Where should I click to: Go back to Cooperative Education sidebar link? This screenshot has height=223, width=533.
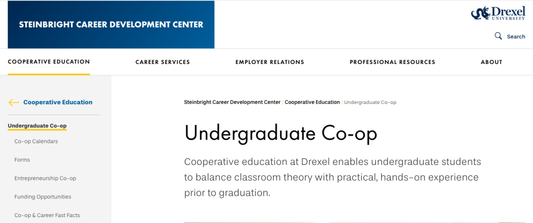pos(58,102)
